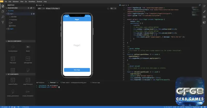Click split editor icon above code
The height and width of the screenshot is (108, 207).
(200, 5)
